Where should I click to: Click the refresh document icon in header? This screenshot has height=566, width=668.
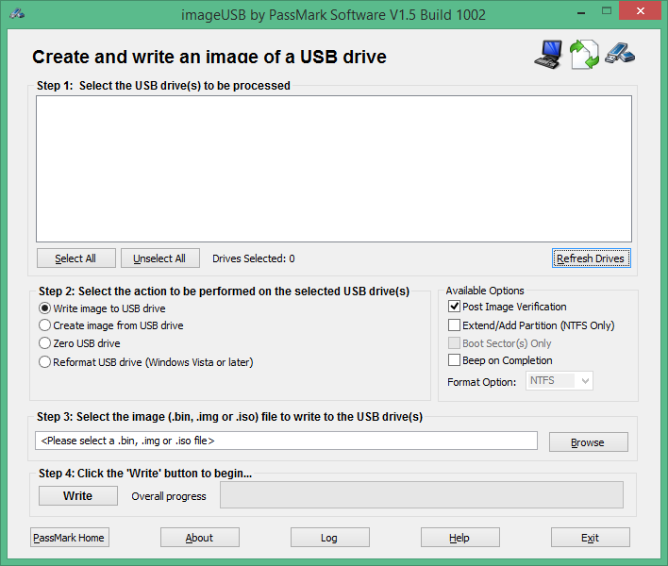(584, 55)
